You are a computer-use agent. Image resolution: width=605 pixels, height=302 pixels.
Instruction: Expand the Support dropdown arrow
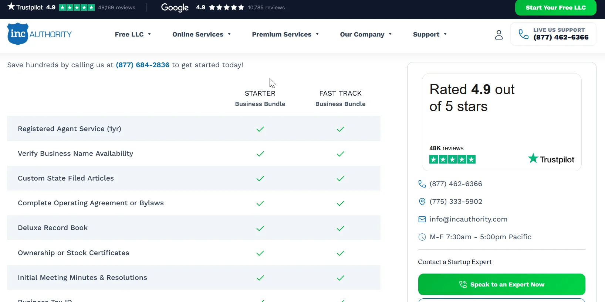445,34
